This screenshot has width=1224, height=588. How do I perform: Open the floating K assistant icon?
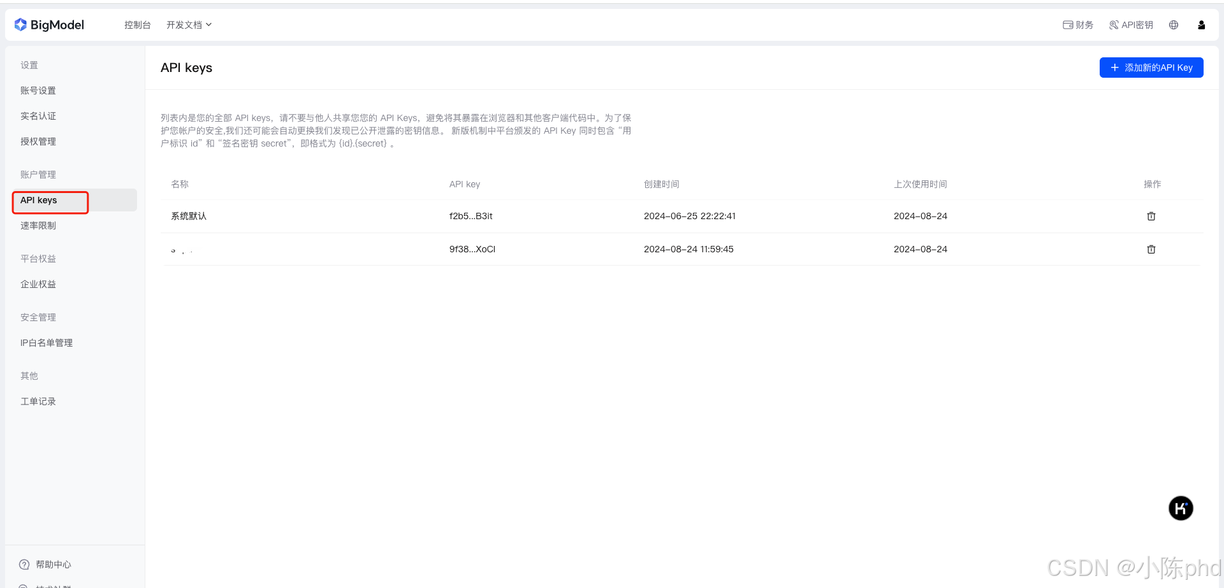click(x=1181, y=508)
